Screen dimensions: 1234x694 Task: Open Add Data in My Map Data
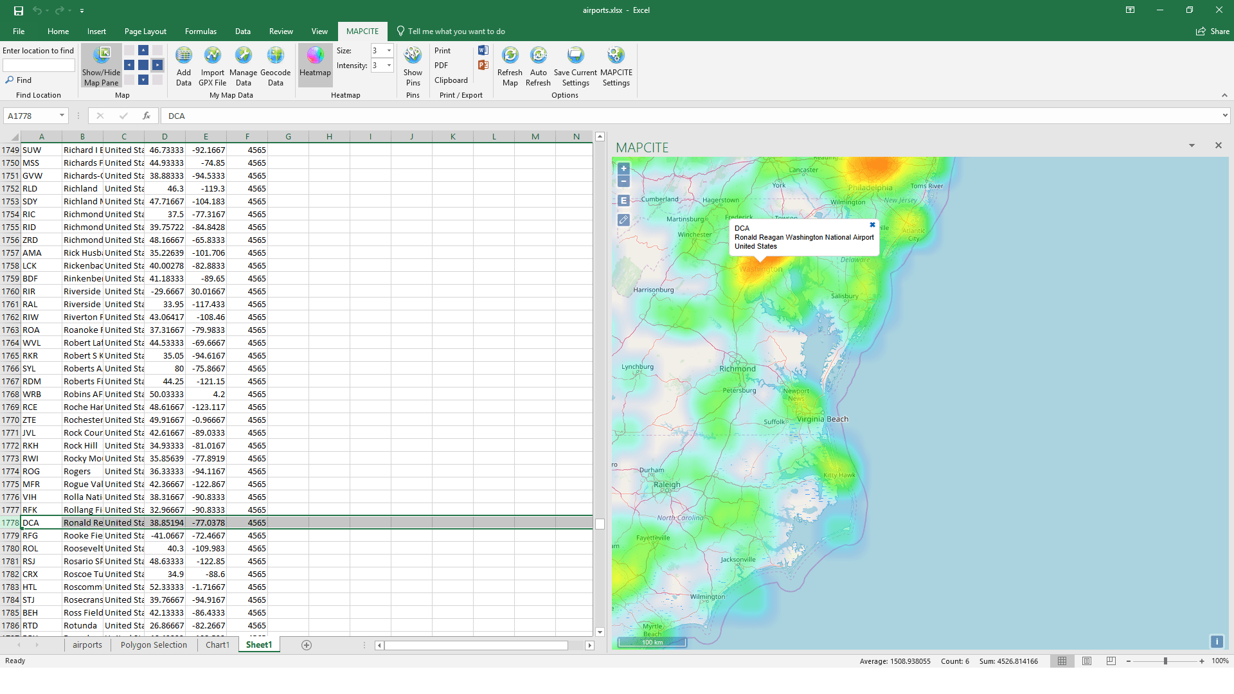click(x=184, y=66)
